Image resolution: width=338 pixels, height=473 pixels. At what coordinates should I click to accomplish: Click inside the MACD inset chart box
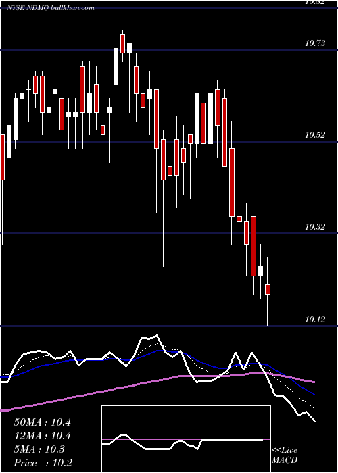[x=186, y=439]
